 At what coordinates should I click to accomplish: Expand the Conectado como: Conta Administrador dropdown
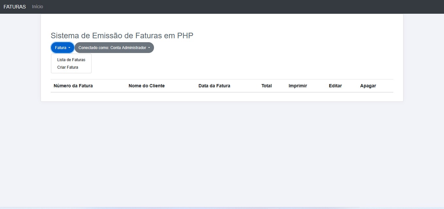114,48
